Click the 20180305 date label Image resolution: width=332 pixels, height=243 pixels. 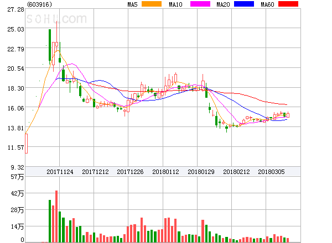(x=271, y=172)
